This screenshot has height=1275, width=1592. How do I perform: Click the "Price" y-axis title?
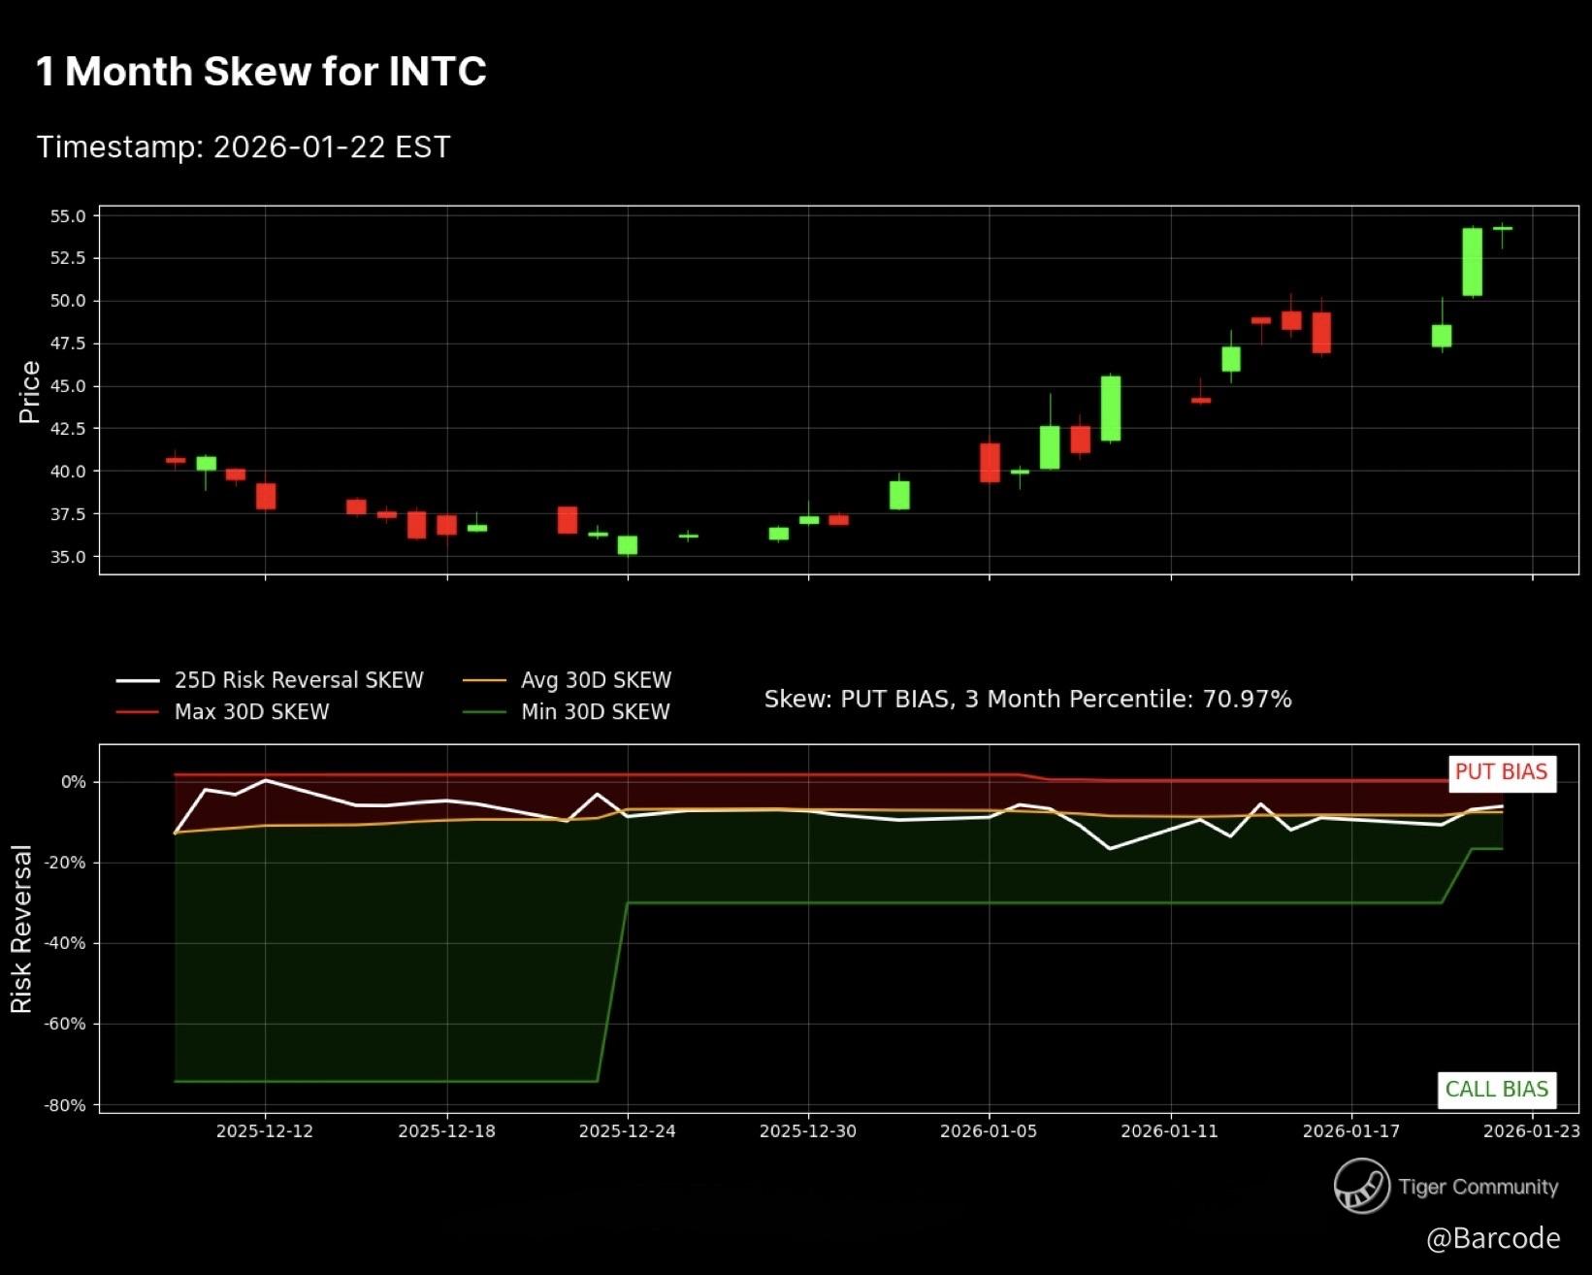pyautogui.click(x=29, y=392)
